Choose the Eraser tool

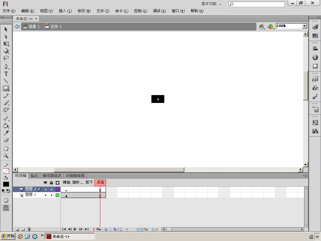6,140
